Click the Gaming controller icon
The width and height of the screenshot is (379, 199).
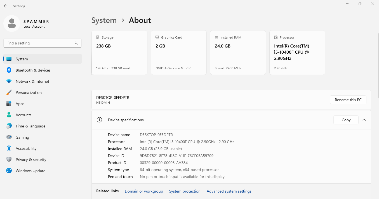(x=9, y=137)
